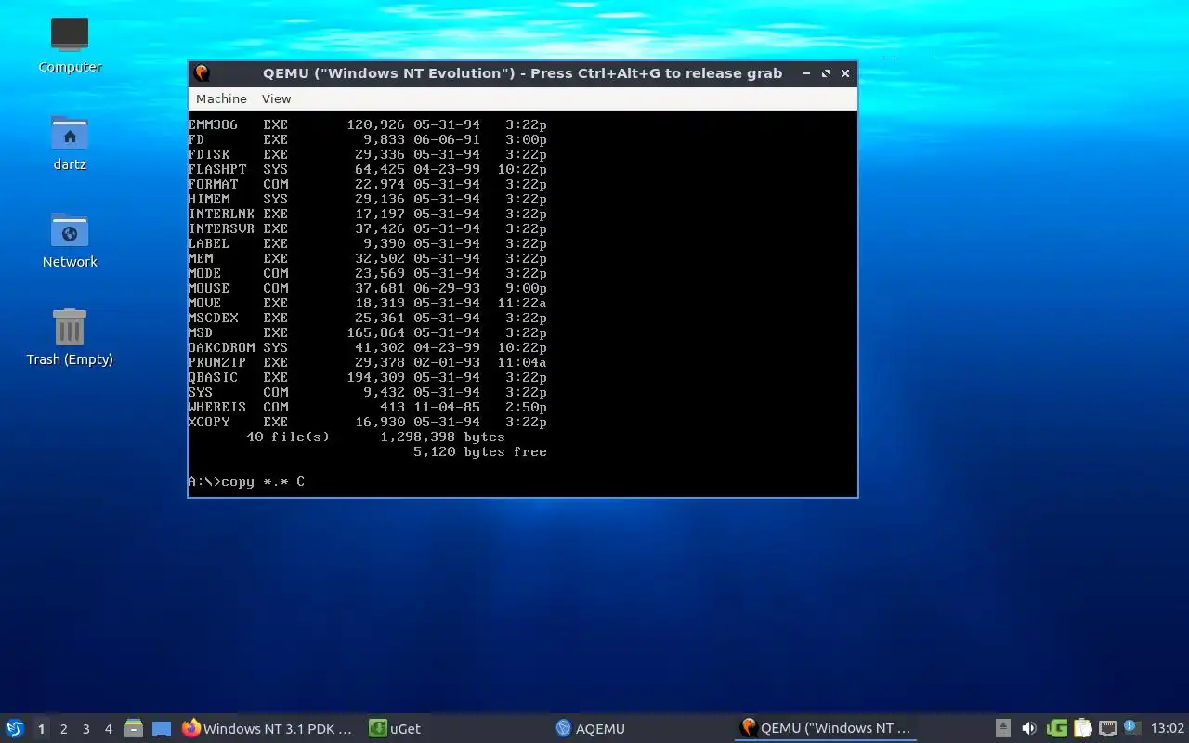The image size is (1189, 743).
Task: Click the update notifier tray icon
Action: point(1131,727)
